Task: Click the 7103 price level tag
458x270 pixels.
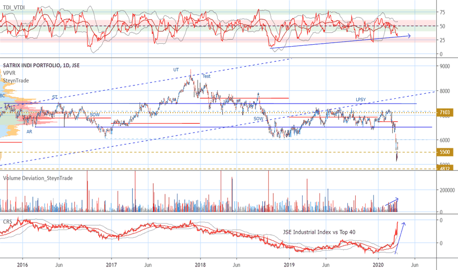Action: [x=445, y=112]
